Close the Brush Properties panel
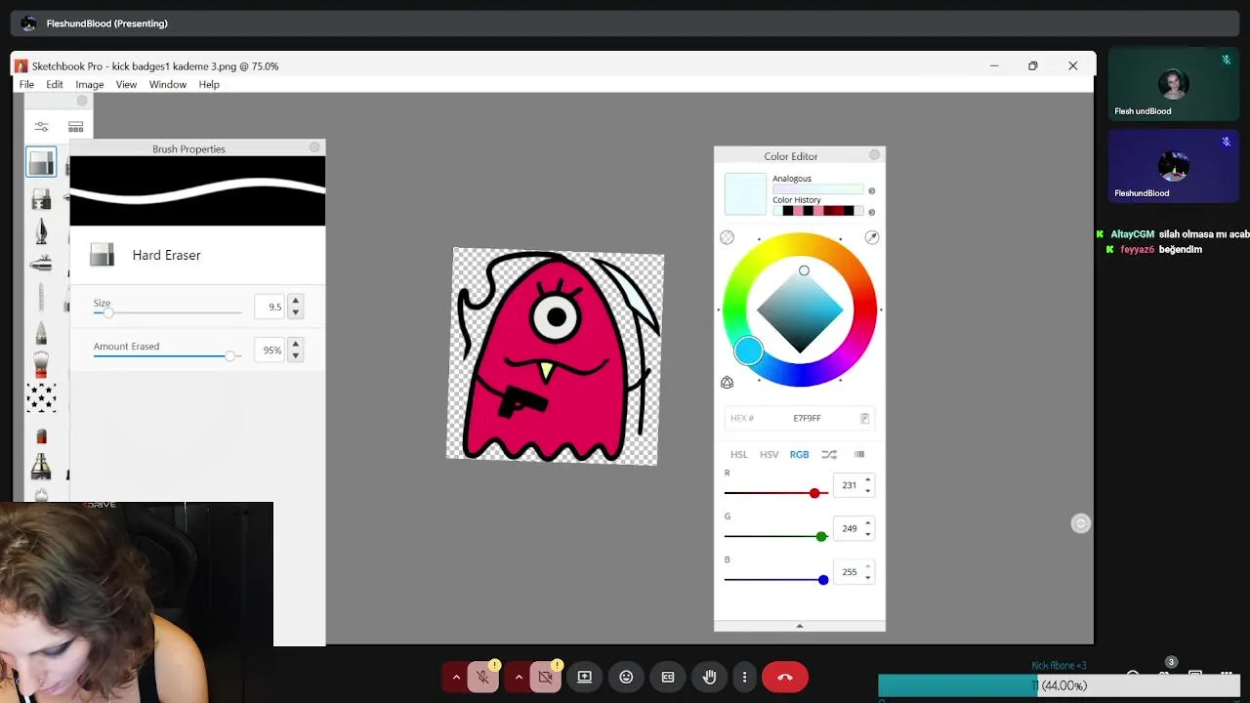1250x703 pixels. point(314,147)
